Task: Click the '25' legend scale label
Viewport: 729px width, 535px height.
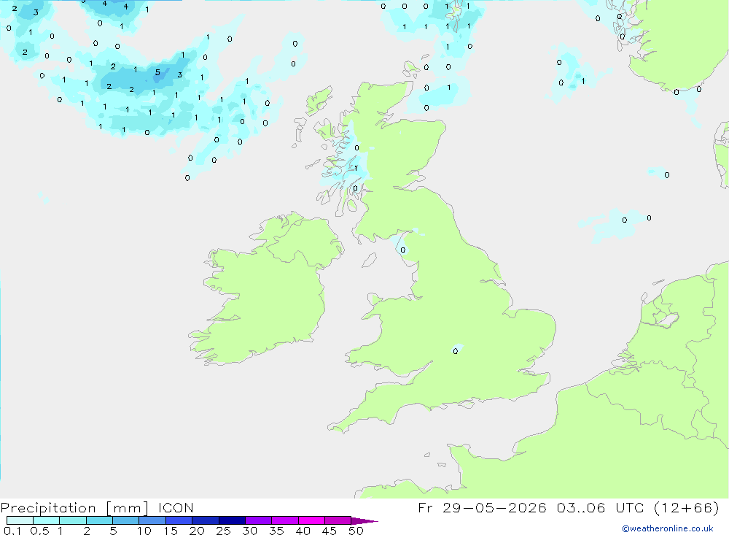Action: (x=223, y=531)
